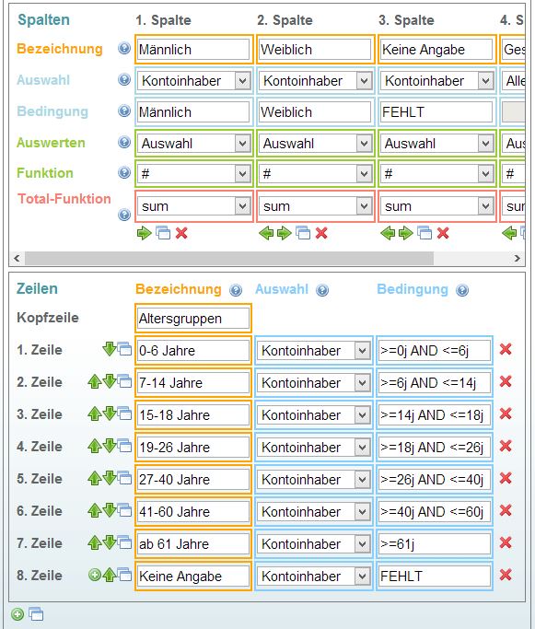This screenshot has width=535, height=629.
Task: Open Auswahl dropdown in 1. Spalte
Action: (x=194, y=81)
